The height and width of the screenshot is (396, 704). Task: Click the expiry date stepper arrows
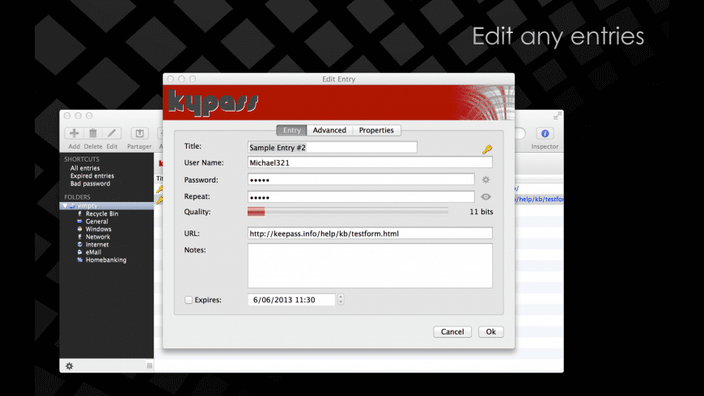[341, 300]
